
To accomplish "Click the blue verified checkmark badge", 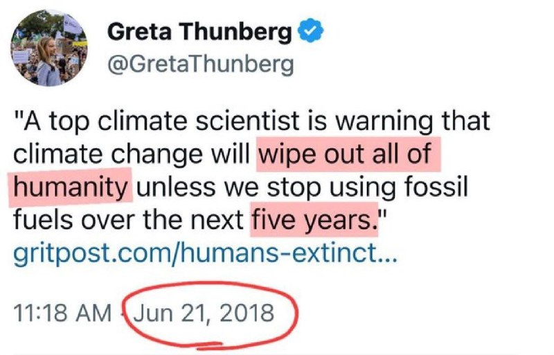I will [311, 31].
